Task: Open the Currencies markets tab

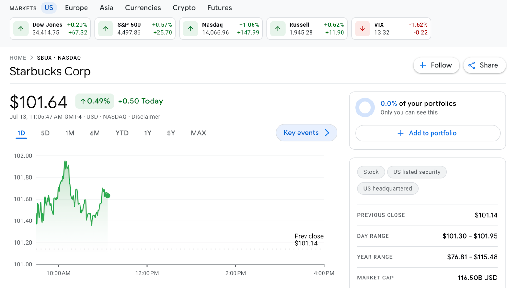Action: (143, 8)
